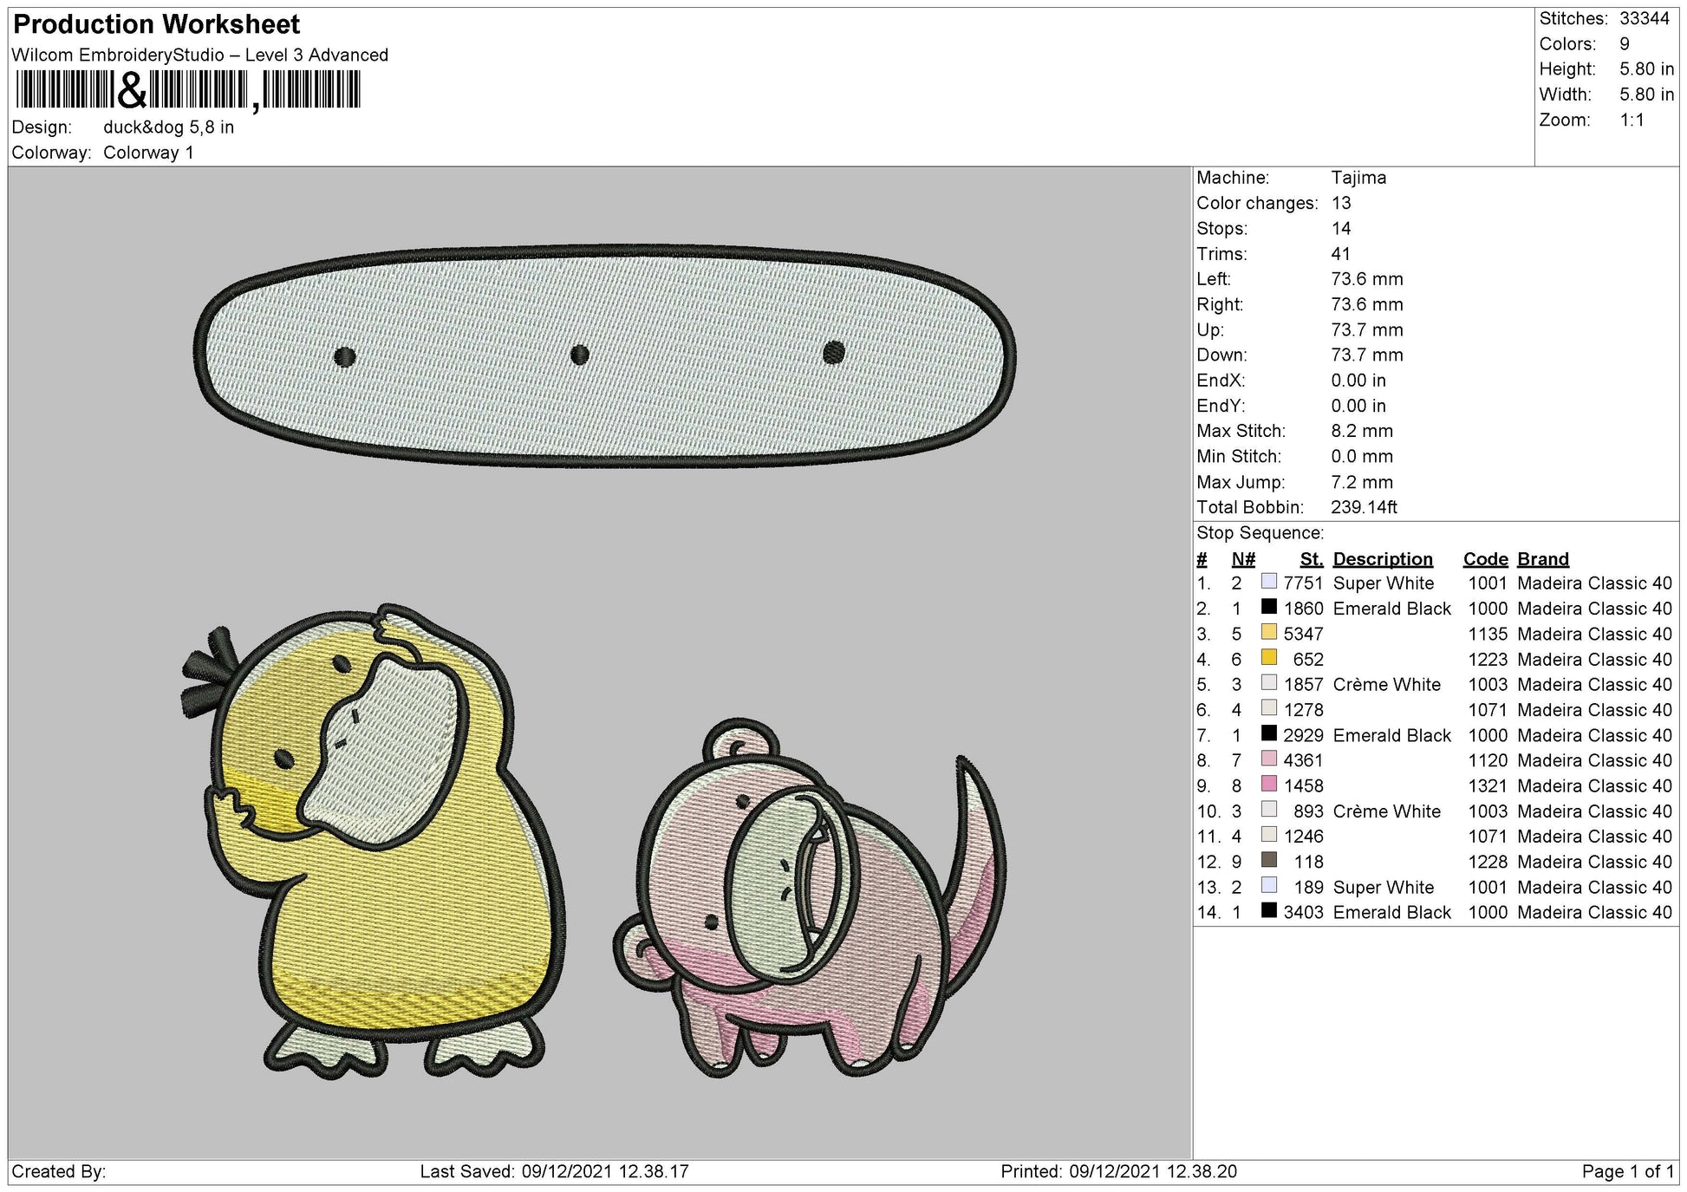The width and height of the screenshot is (1687, 1192).
Task: Pick the swatch in stop 11 with 1246 stitches
Action: point(1269,835)
